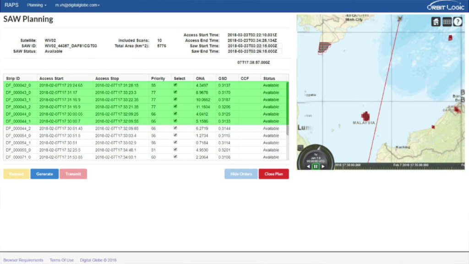
Task: Toggle Select checkbox for strip DF_000054_0
Action: (175, 135)
